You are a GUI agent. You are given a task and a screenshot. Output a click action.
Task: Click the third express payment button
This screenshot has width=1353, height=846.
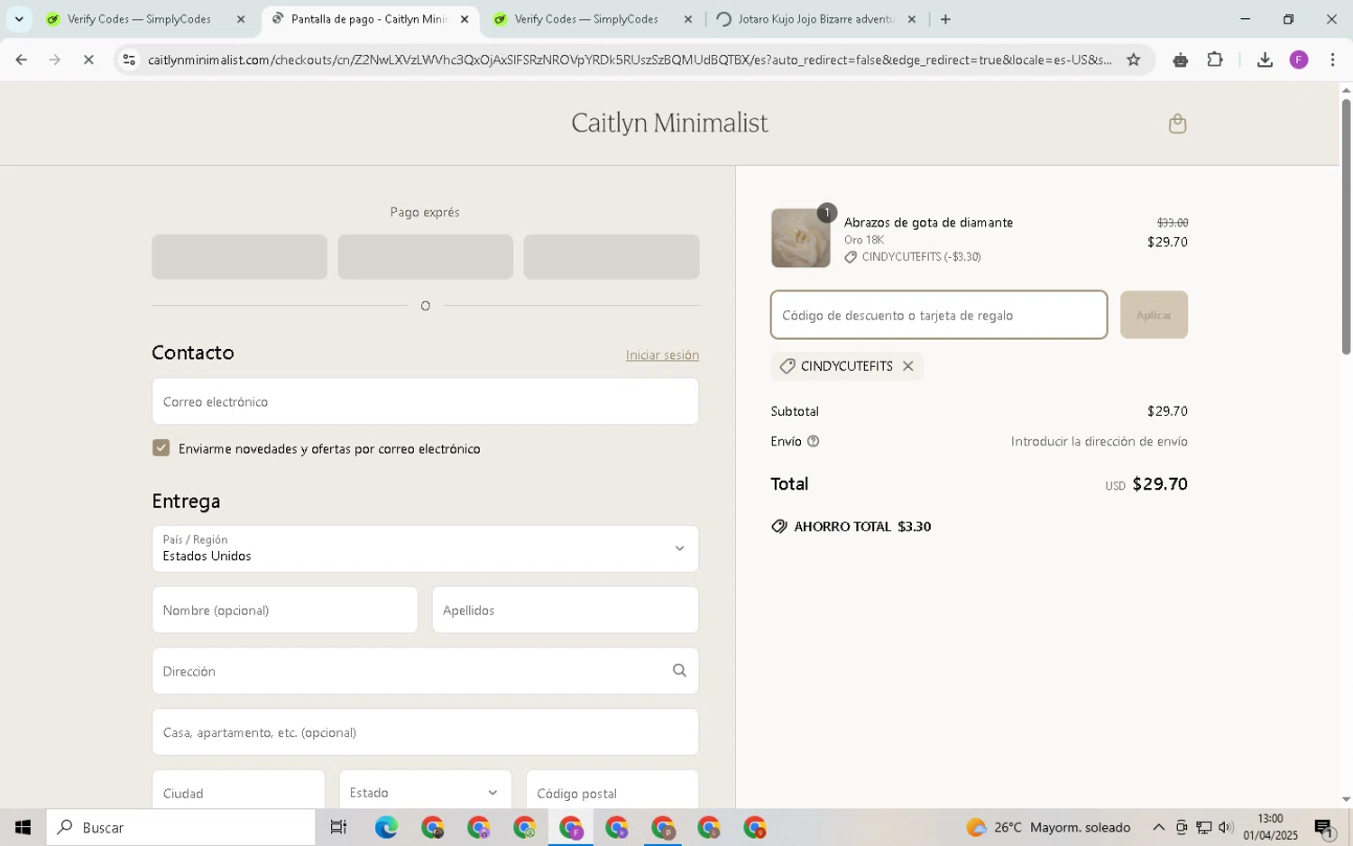(612, 257)
